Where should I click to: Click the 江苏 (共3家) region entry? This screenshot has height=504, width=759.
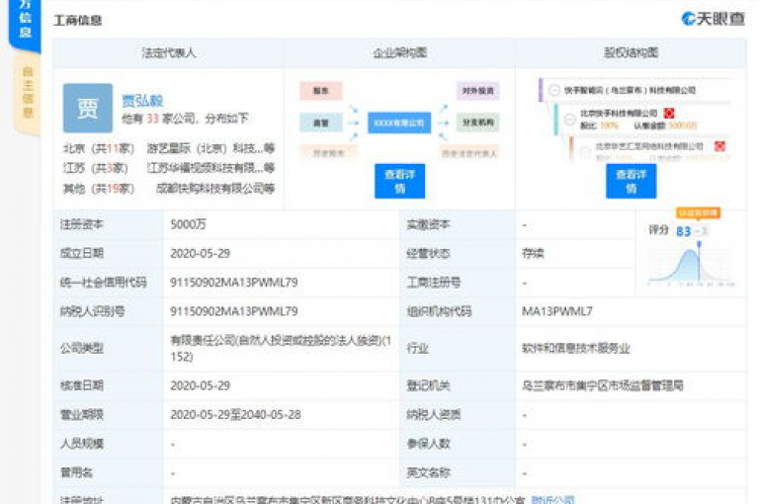tap(95, 168)
